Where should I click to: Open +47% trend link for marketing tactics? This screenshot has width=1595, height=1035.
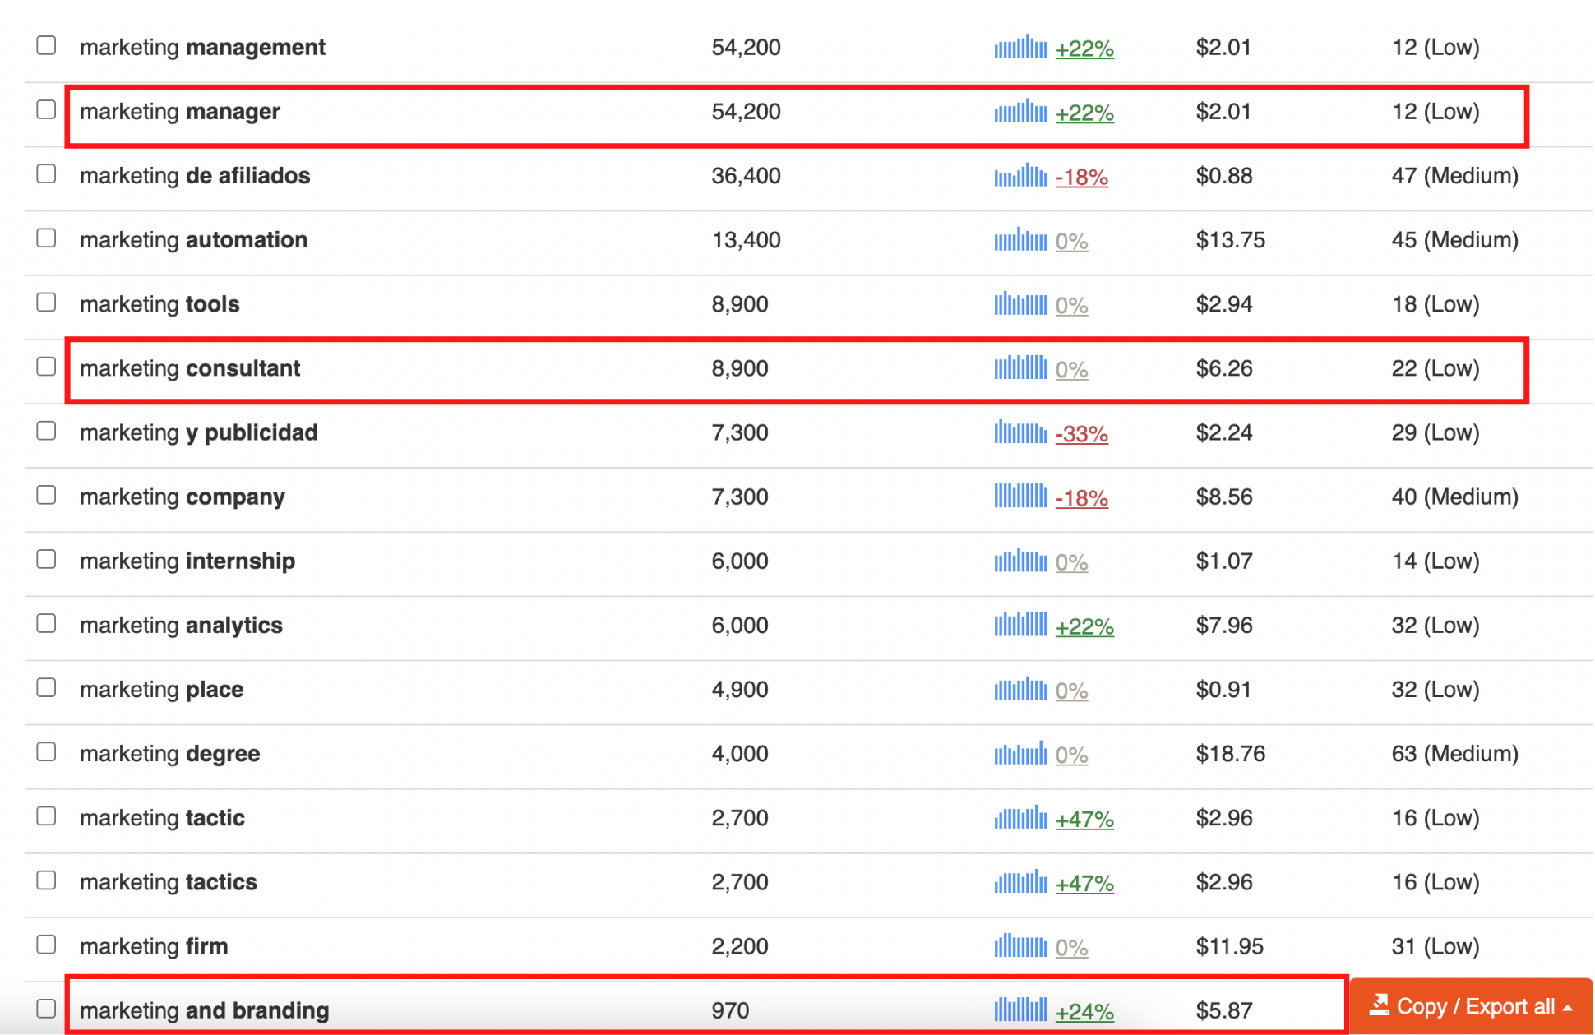1084,884
